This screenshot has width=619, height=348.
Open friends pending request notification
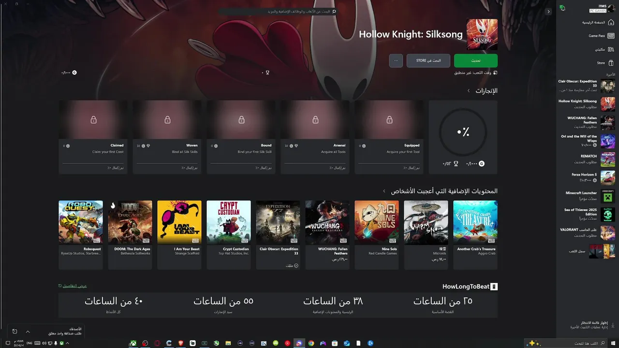(65, 331)
